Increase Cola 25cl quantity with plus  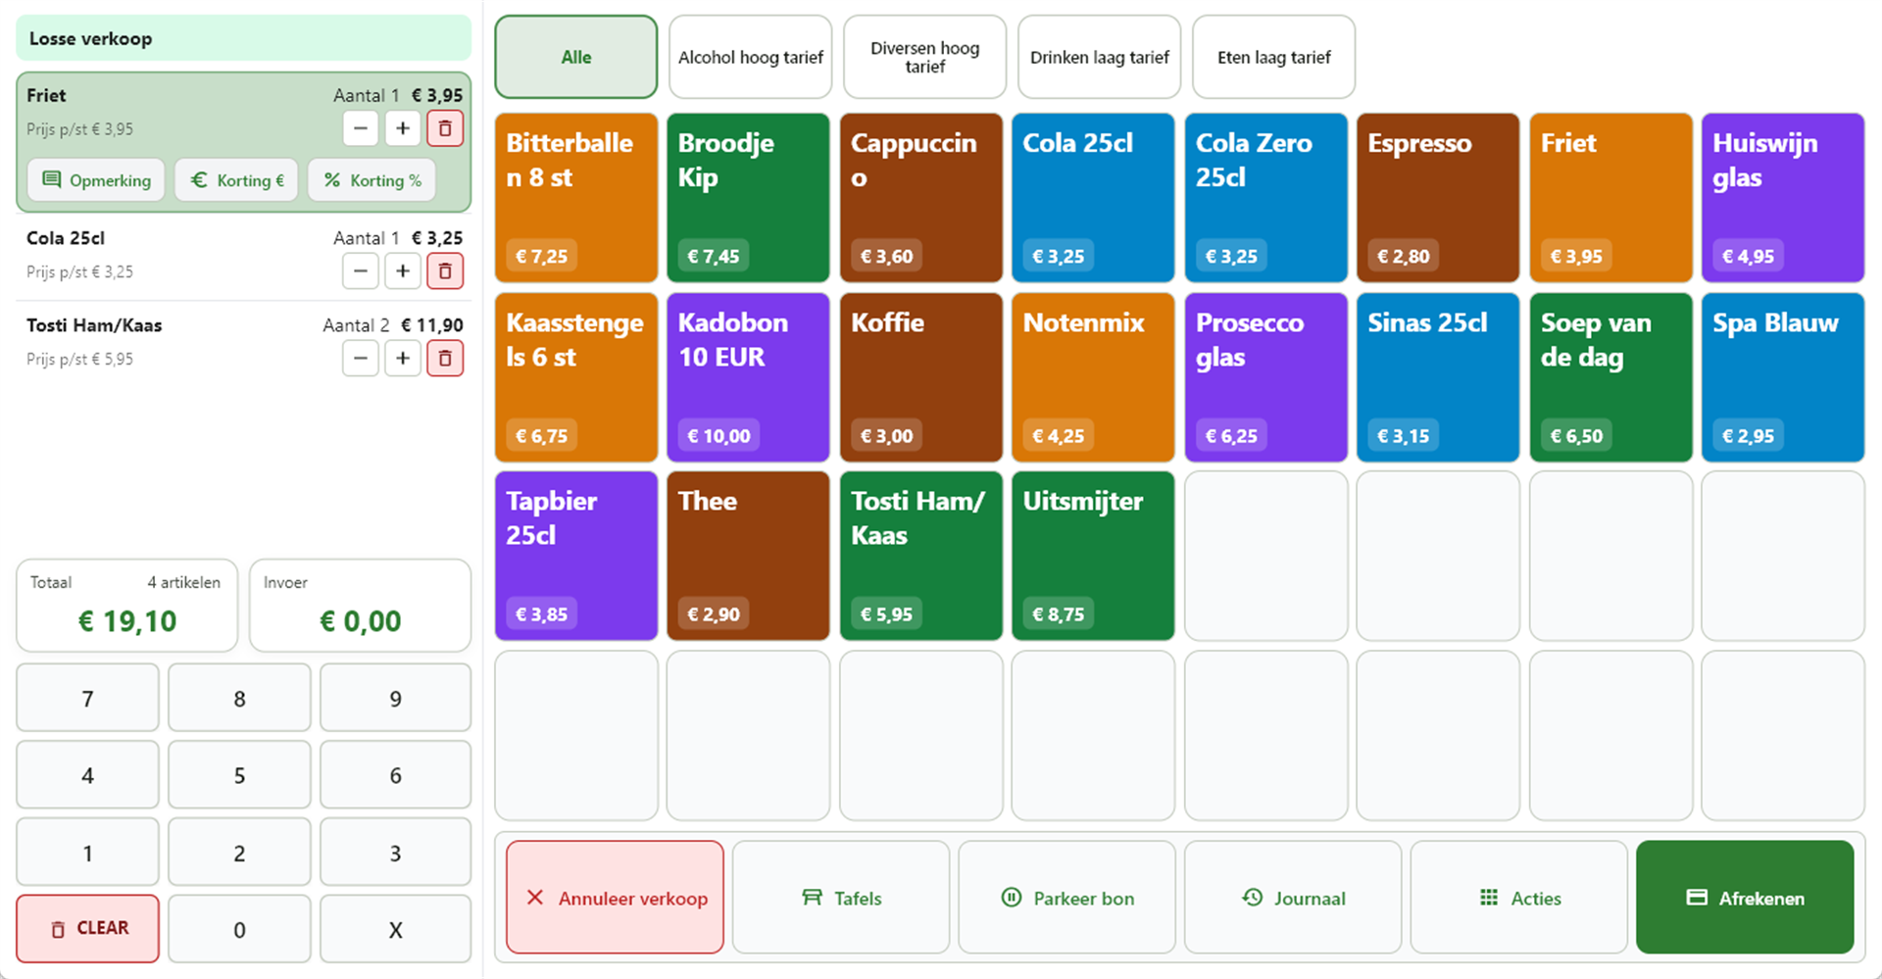(x=403, y=271)
